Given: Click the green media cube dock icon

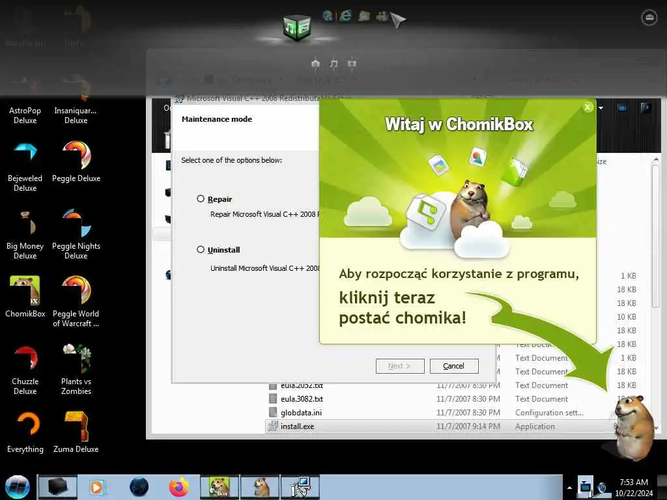Looking at the screenshot, I should point(296,27).
